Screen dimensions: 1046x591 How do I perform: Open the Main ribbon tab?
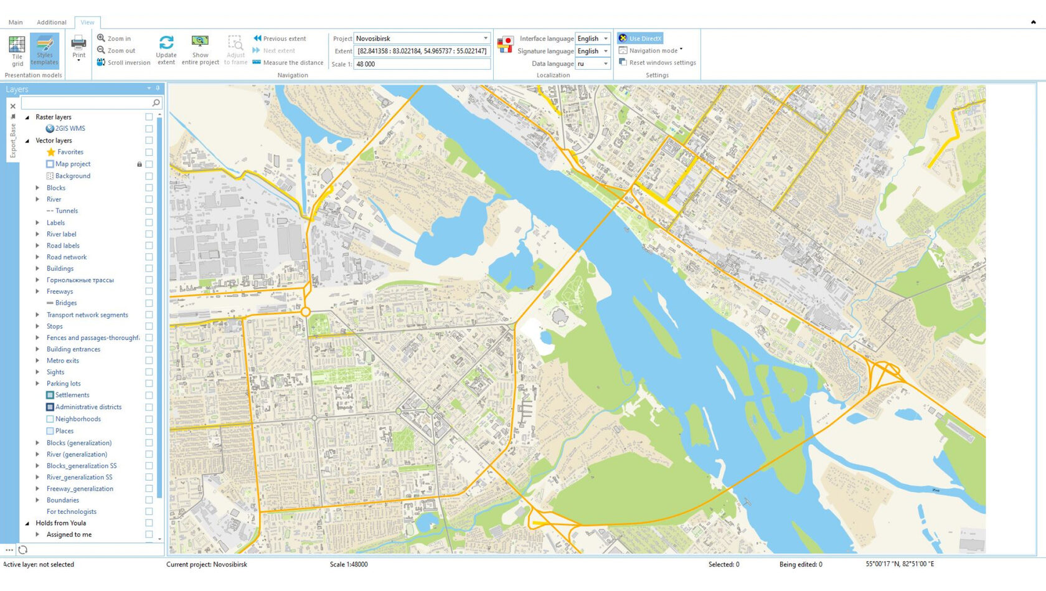[16, 22]
